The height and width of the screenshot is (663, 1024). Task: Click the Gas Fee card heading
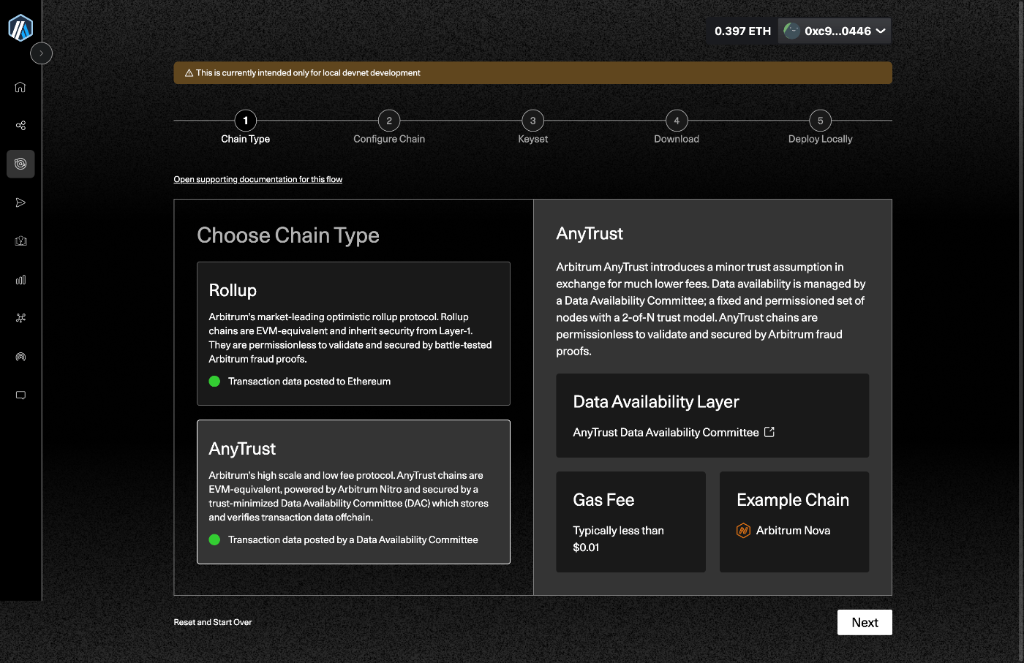[603, 500]
